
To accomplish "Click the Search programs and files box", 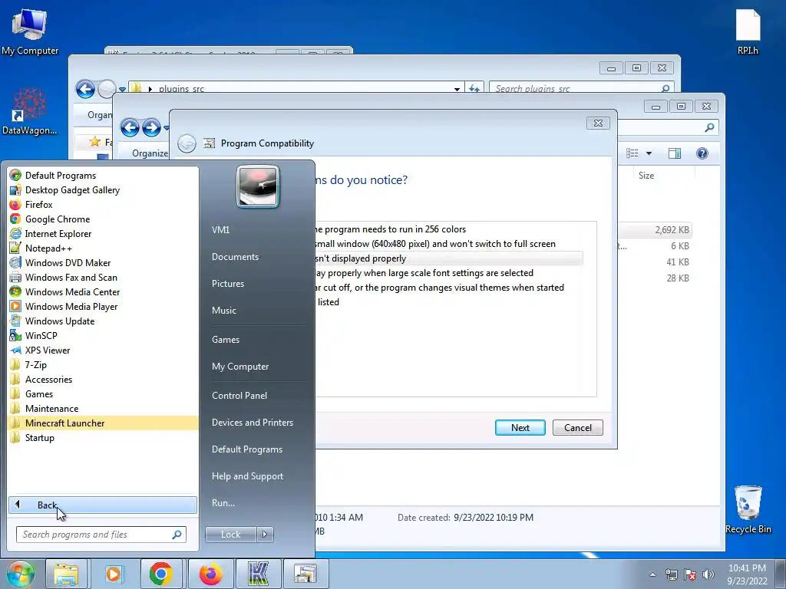I will click(101, 535).
